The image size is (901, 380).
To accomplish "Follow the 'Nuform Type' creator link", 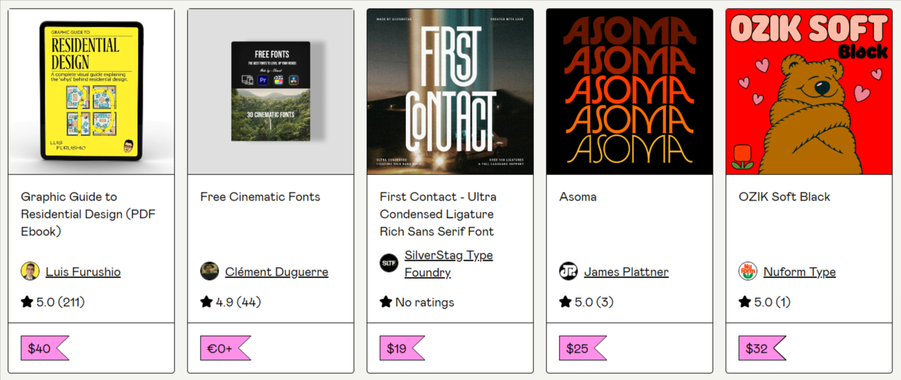I will pyautogui.click(x=800, y=271).
